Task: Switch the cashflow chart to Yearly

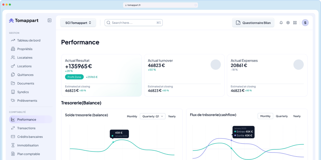Action: coord(297,116)
